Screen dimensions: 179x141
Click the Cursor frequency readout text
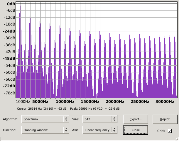click(x=42, y=108)
